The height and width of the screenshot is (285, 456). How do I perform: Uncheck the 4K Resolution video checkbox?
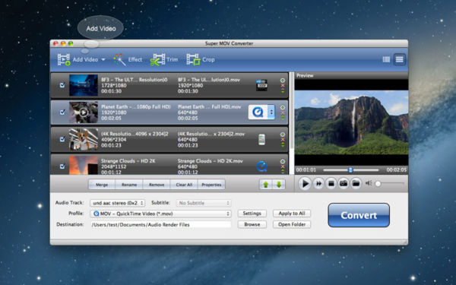[x=62, y=139]
